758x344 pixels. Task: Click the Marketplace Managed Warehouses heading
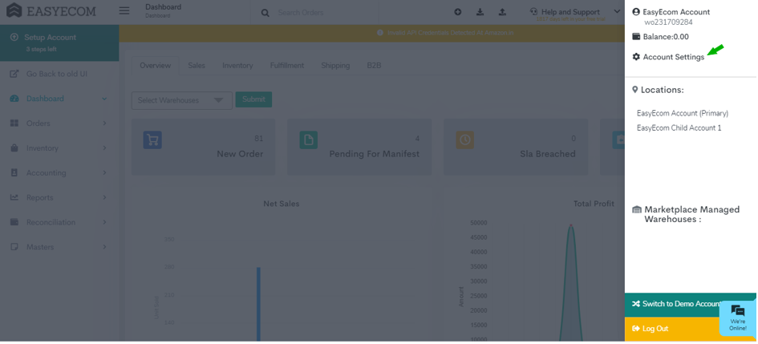(691, 214)
